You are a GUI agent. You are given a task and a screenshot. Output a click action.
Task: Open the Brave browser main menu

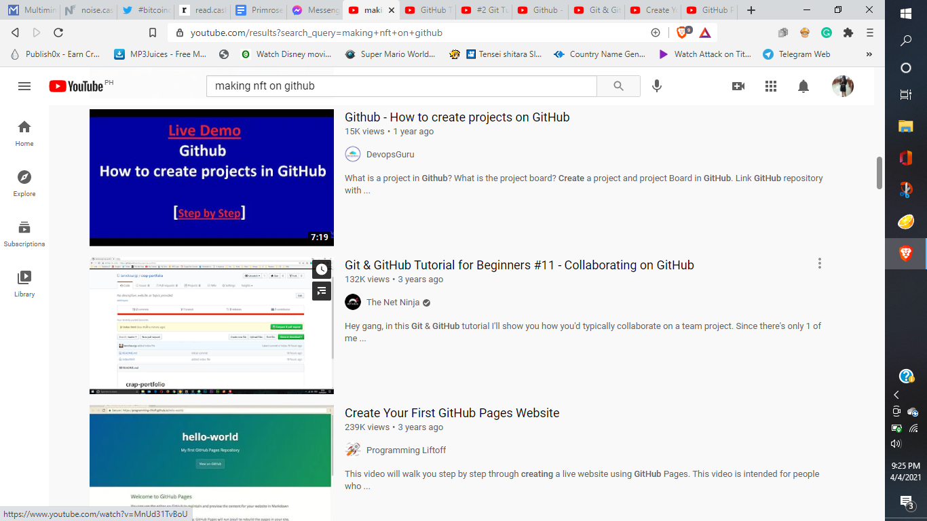(870, 33)
